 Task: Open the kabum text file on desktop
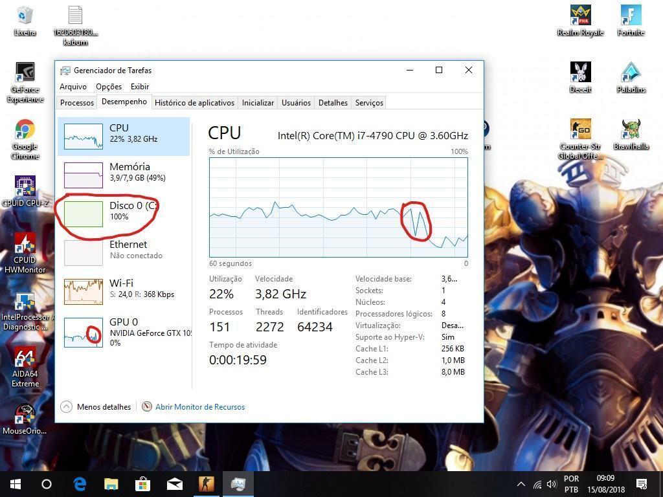click(75, 25)
